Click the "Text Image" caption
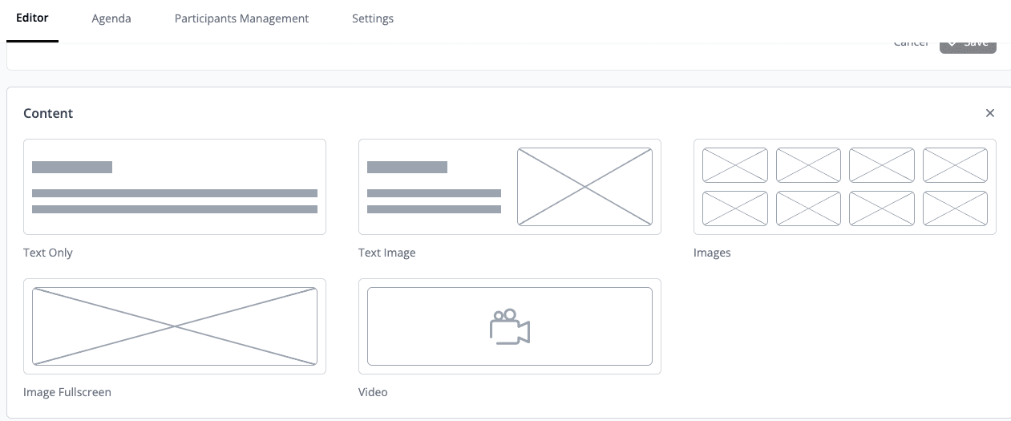1011x421 pixels. coord(387,253)
